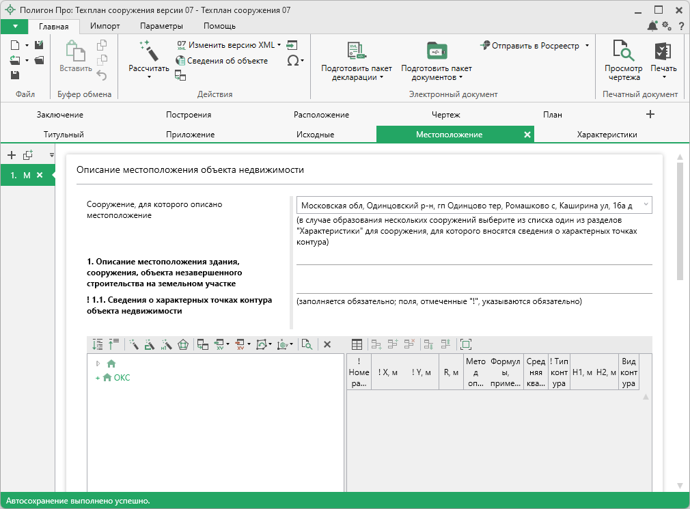Screen dimensions: 690x509
Task: Close the Местоположение tab
Action: pos(527,135)
